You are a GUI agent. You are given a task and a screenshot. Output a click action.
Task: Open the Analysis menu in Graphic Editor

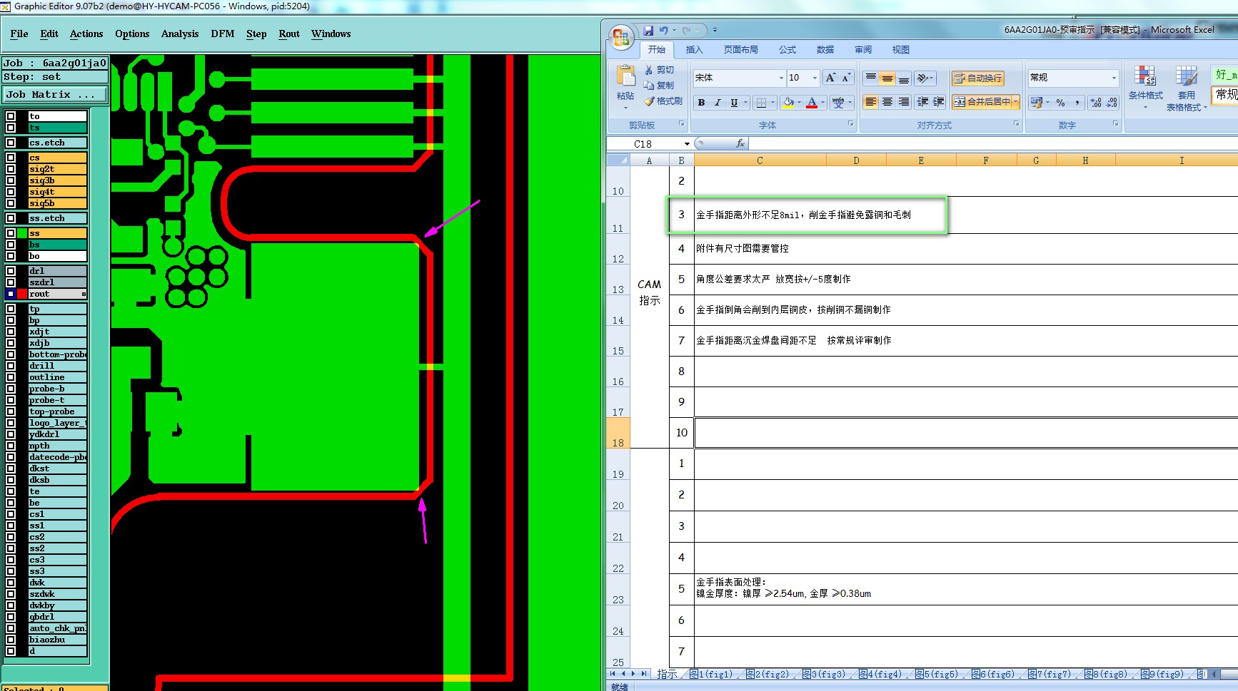tap(180, 34)
